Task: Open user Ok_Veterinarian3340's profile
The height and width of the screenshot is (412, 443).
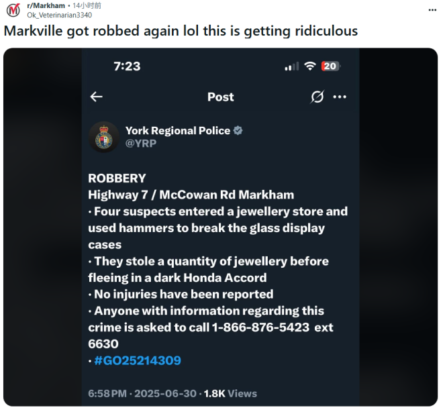Action: [x=59, y=15]
